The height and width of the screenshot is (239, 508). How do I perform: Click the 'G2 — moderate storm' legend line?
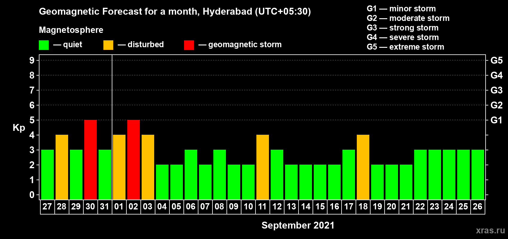point(408,18)
